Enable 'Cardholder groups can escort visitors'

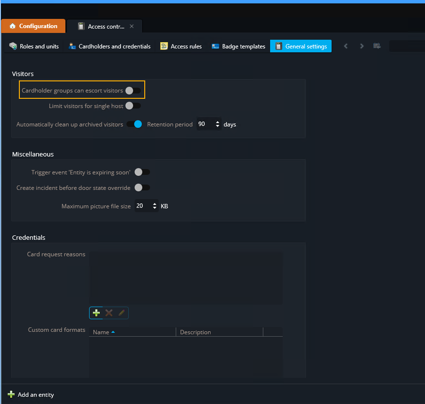pos(132,90)
